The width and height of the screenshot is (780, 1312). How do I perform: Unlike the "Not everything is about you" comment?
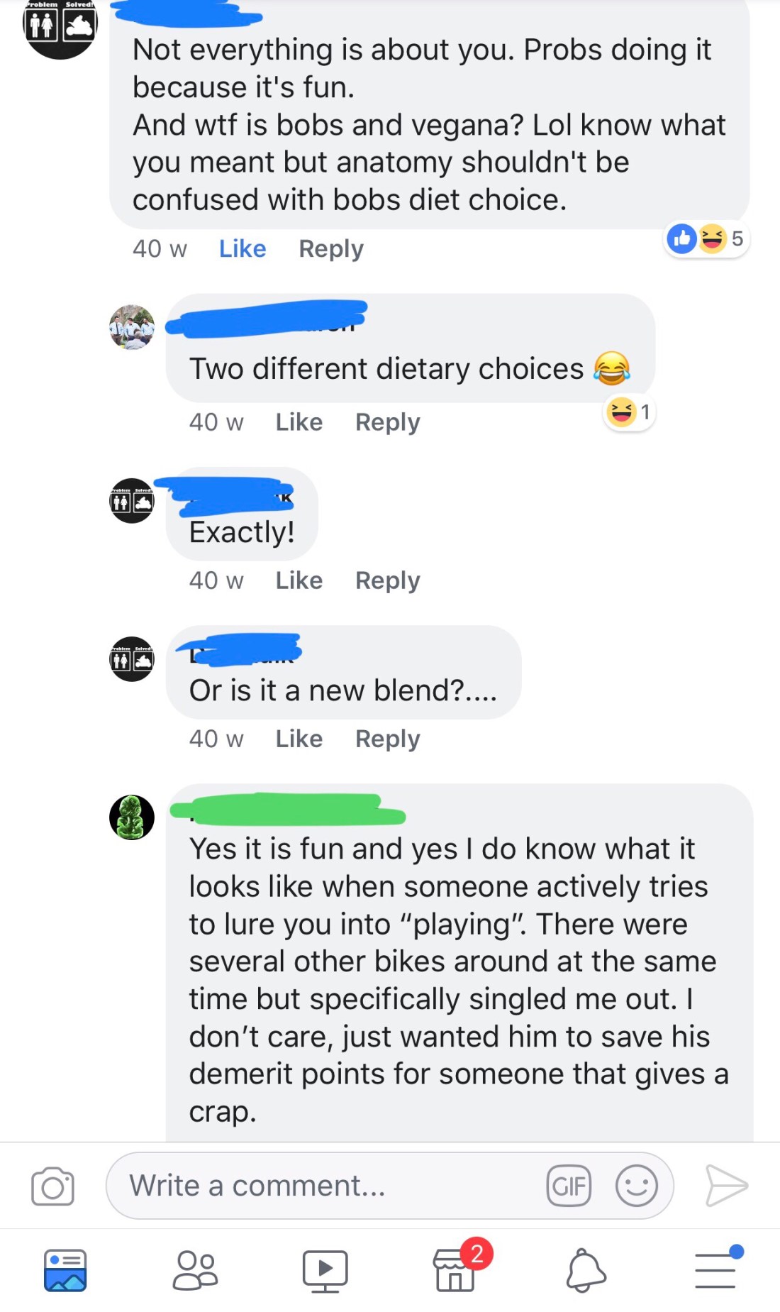tap(243, 248)
